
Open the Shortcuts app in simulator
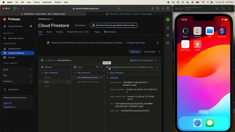222,31
